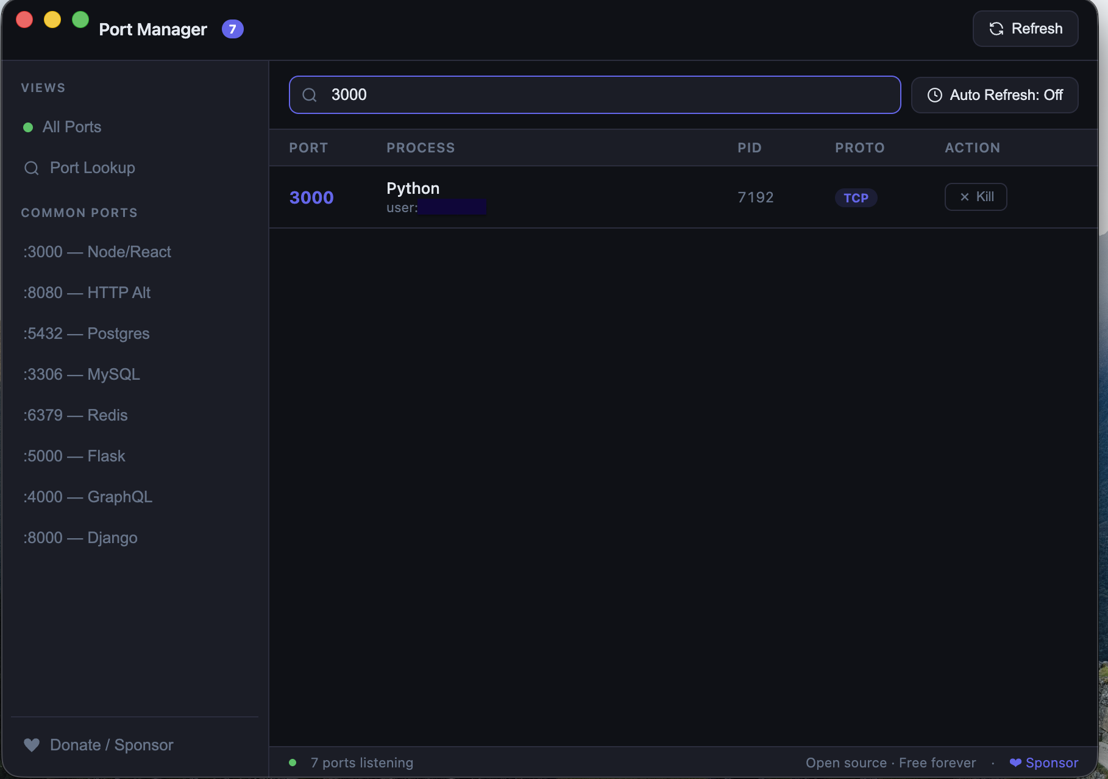Click the TCP protocol badge
The height and width of the screenshot is (779, 1108).
[856, 197]
